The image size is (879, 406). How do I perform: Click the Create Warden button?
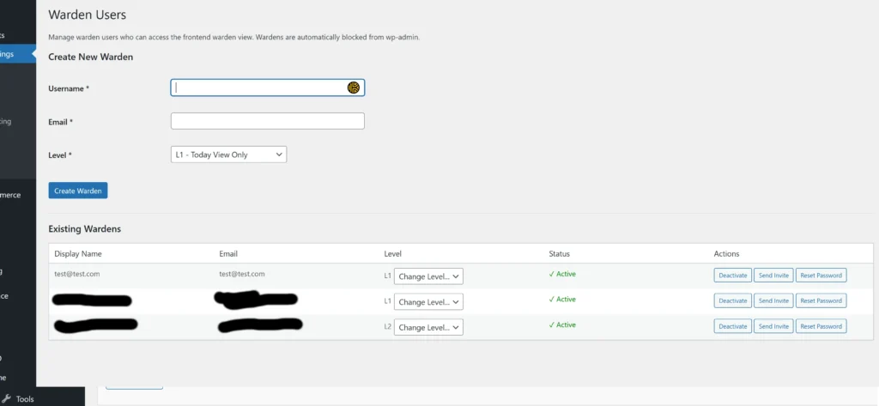point(78,191)
